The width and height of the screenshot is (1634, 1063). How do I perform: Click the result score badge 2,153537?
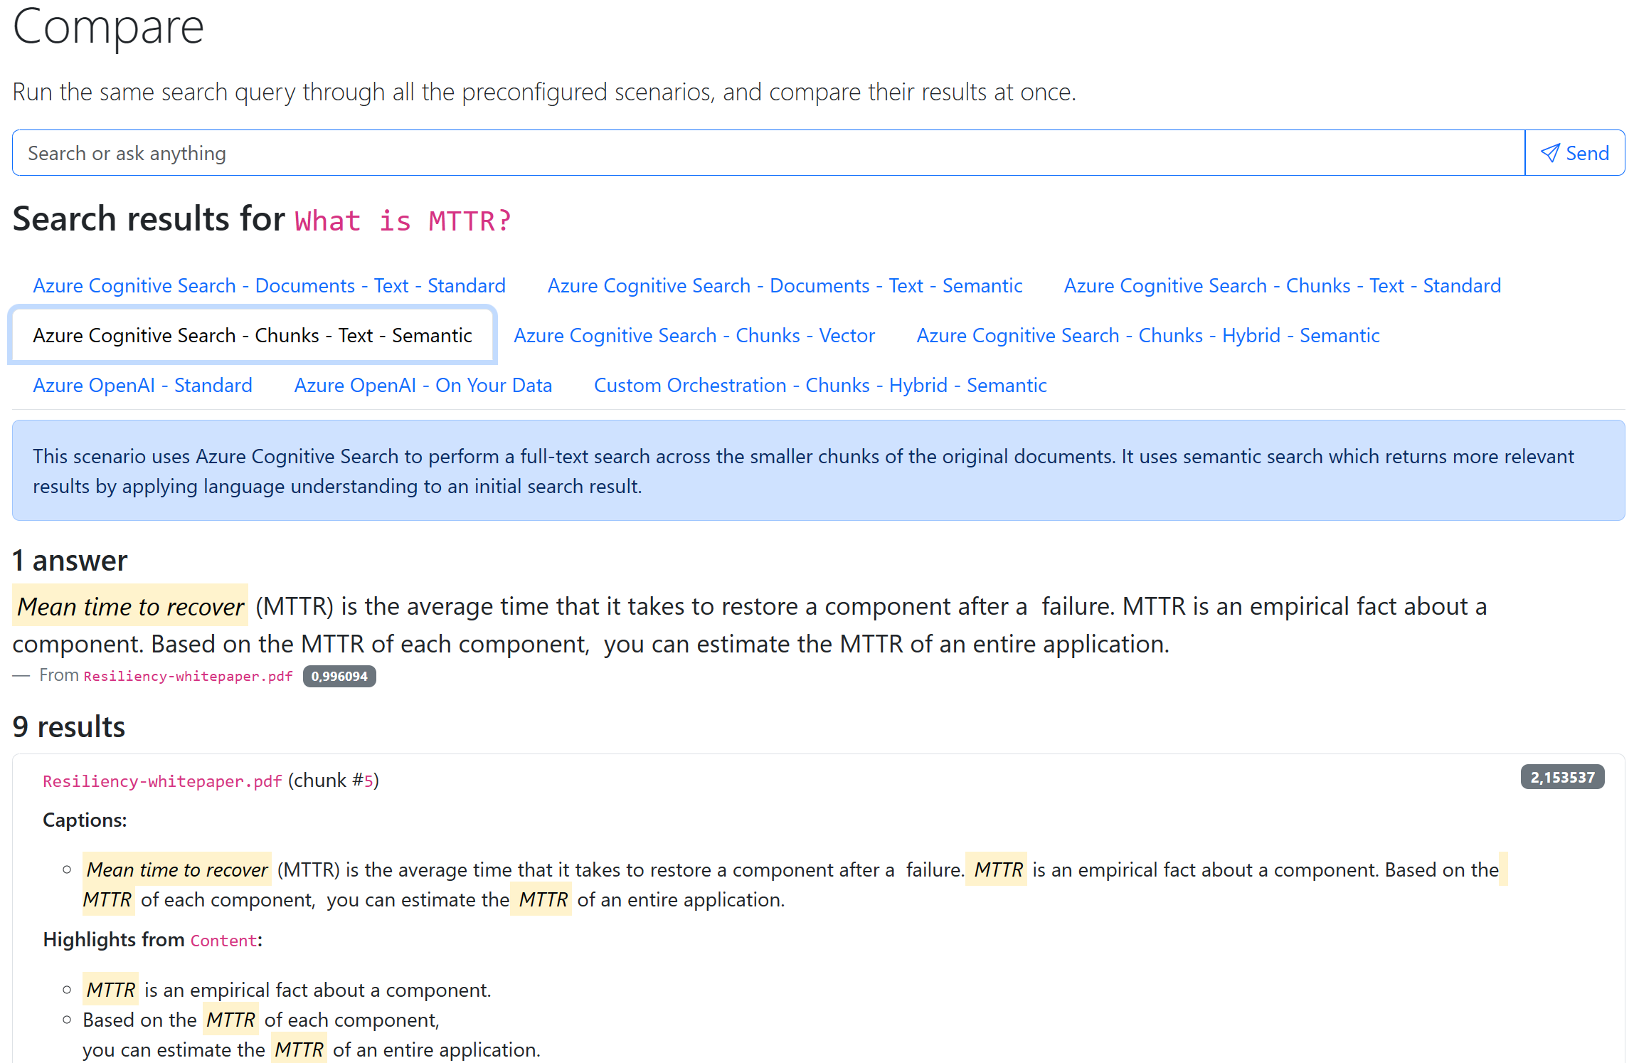[x=1562, y=777]
